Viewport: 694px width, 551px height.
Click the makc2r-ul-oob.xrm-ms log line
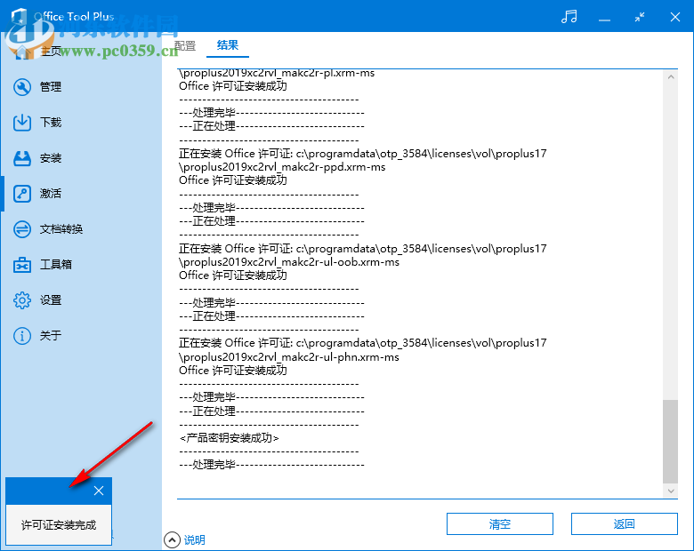289,262
